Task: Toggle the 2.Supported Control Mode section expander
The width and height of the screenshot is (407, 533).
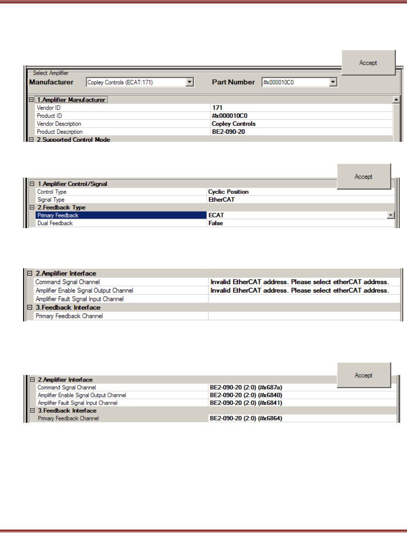Action: point(32,140)
